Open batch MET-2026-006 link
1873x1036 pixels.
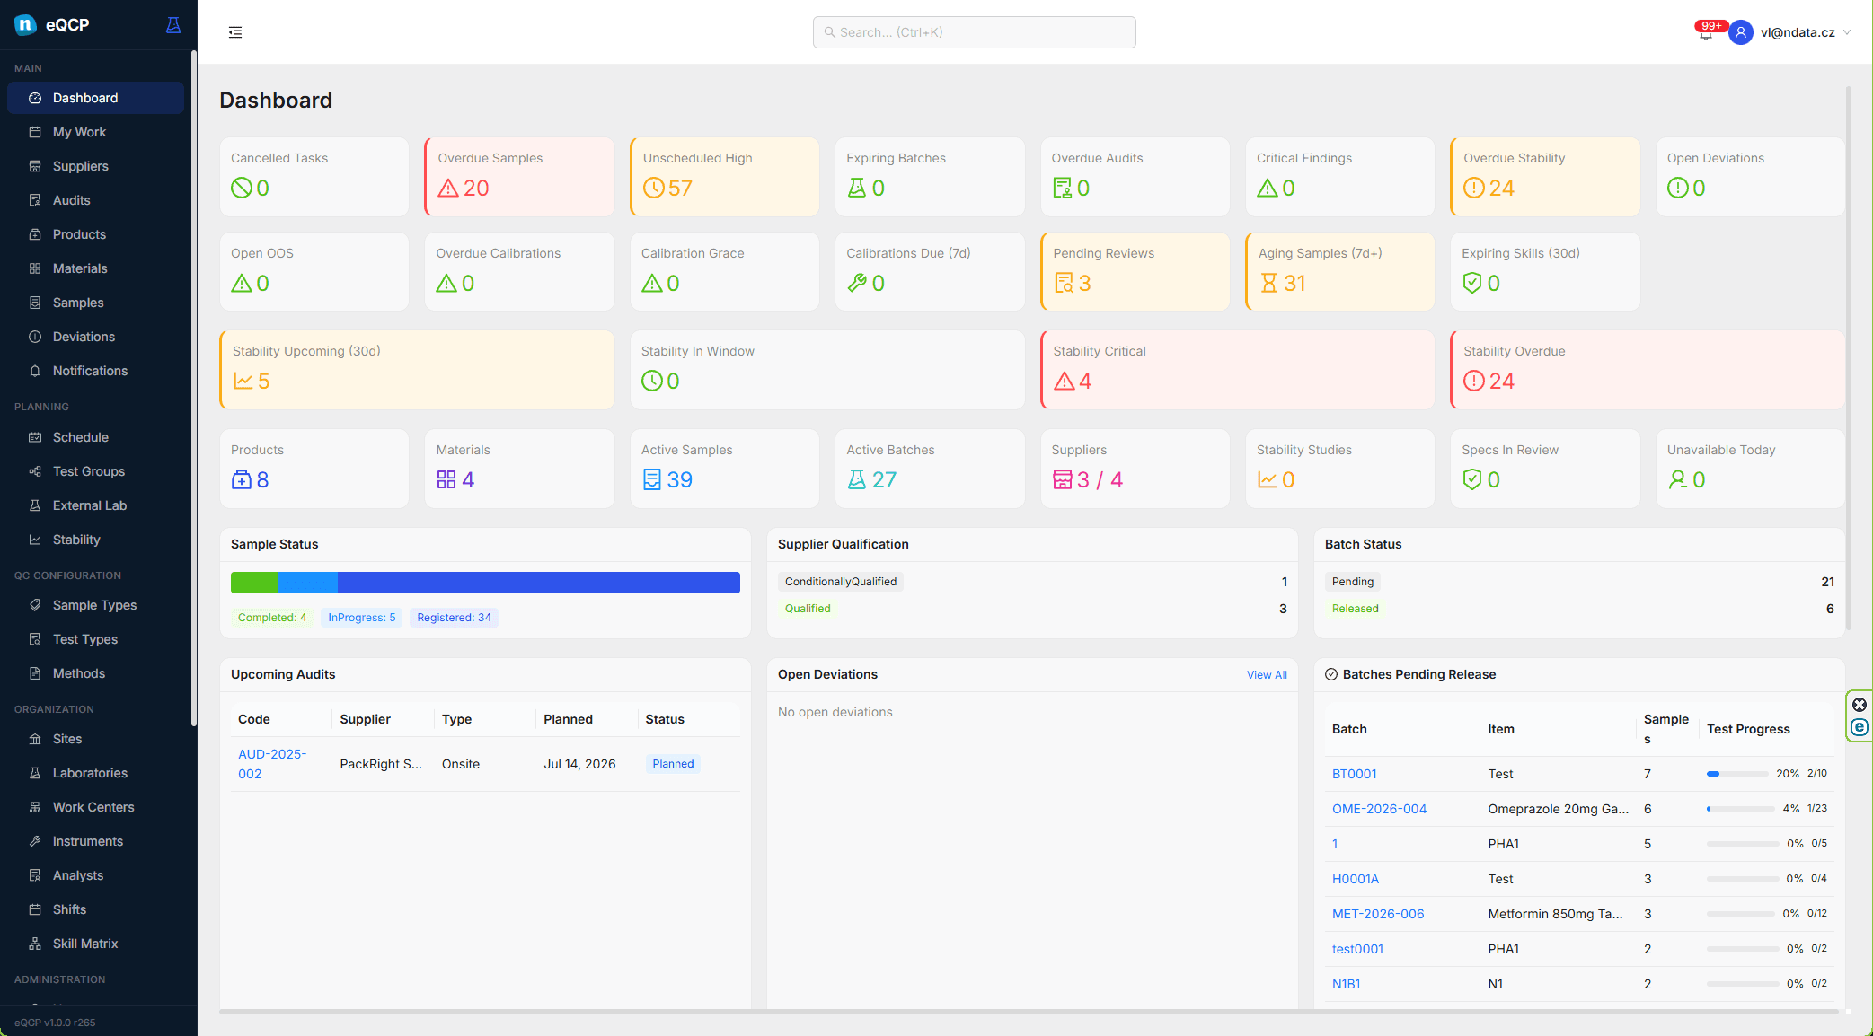tap(1378, 914)
